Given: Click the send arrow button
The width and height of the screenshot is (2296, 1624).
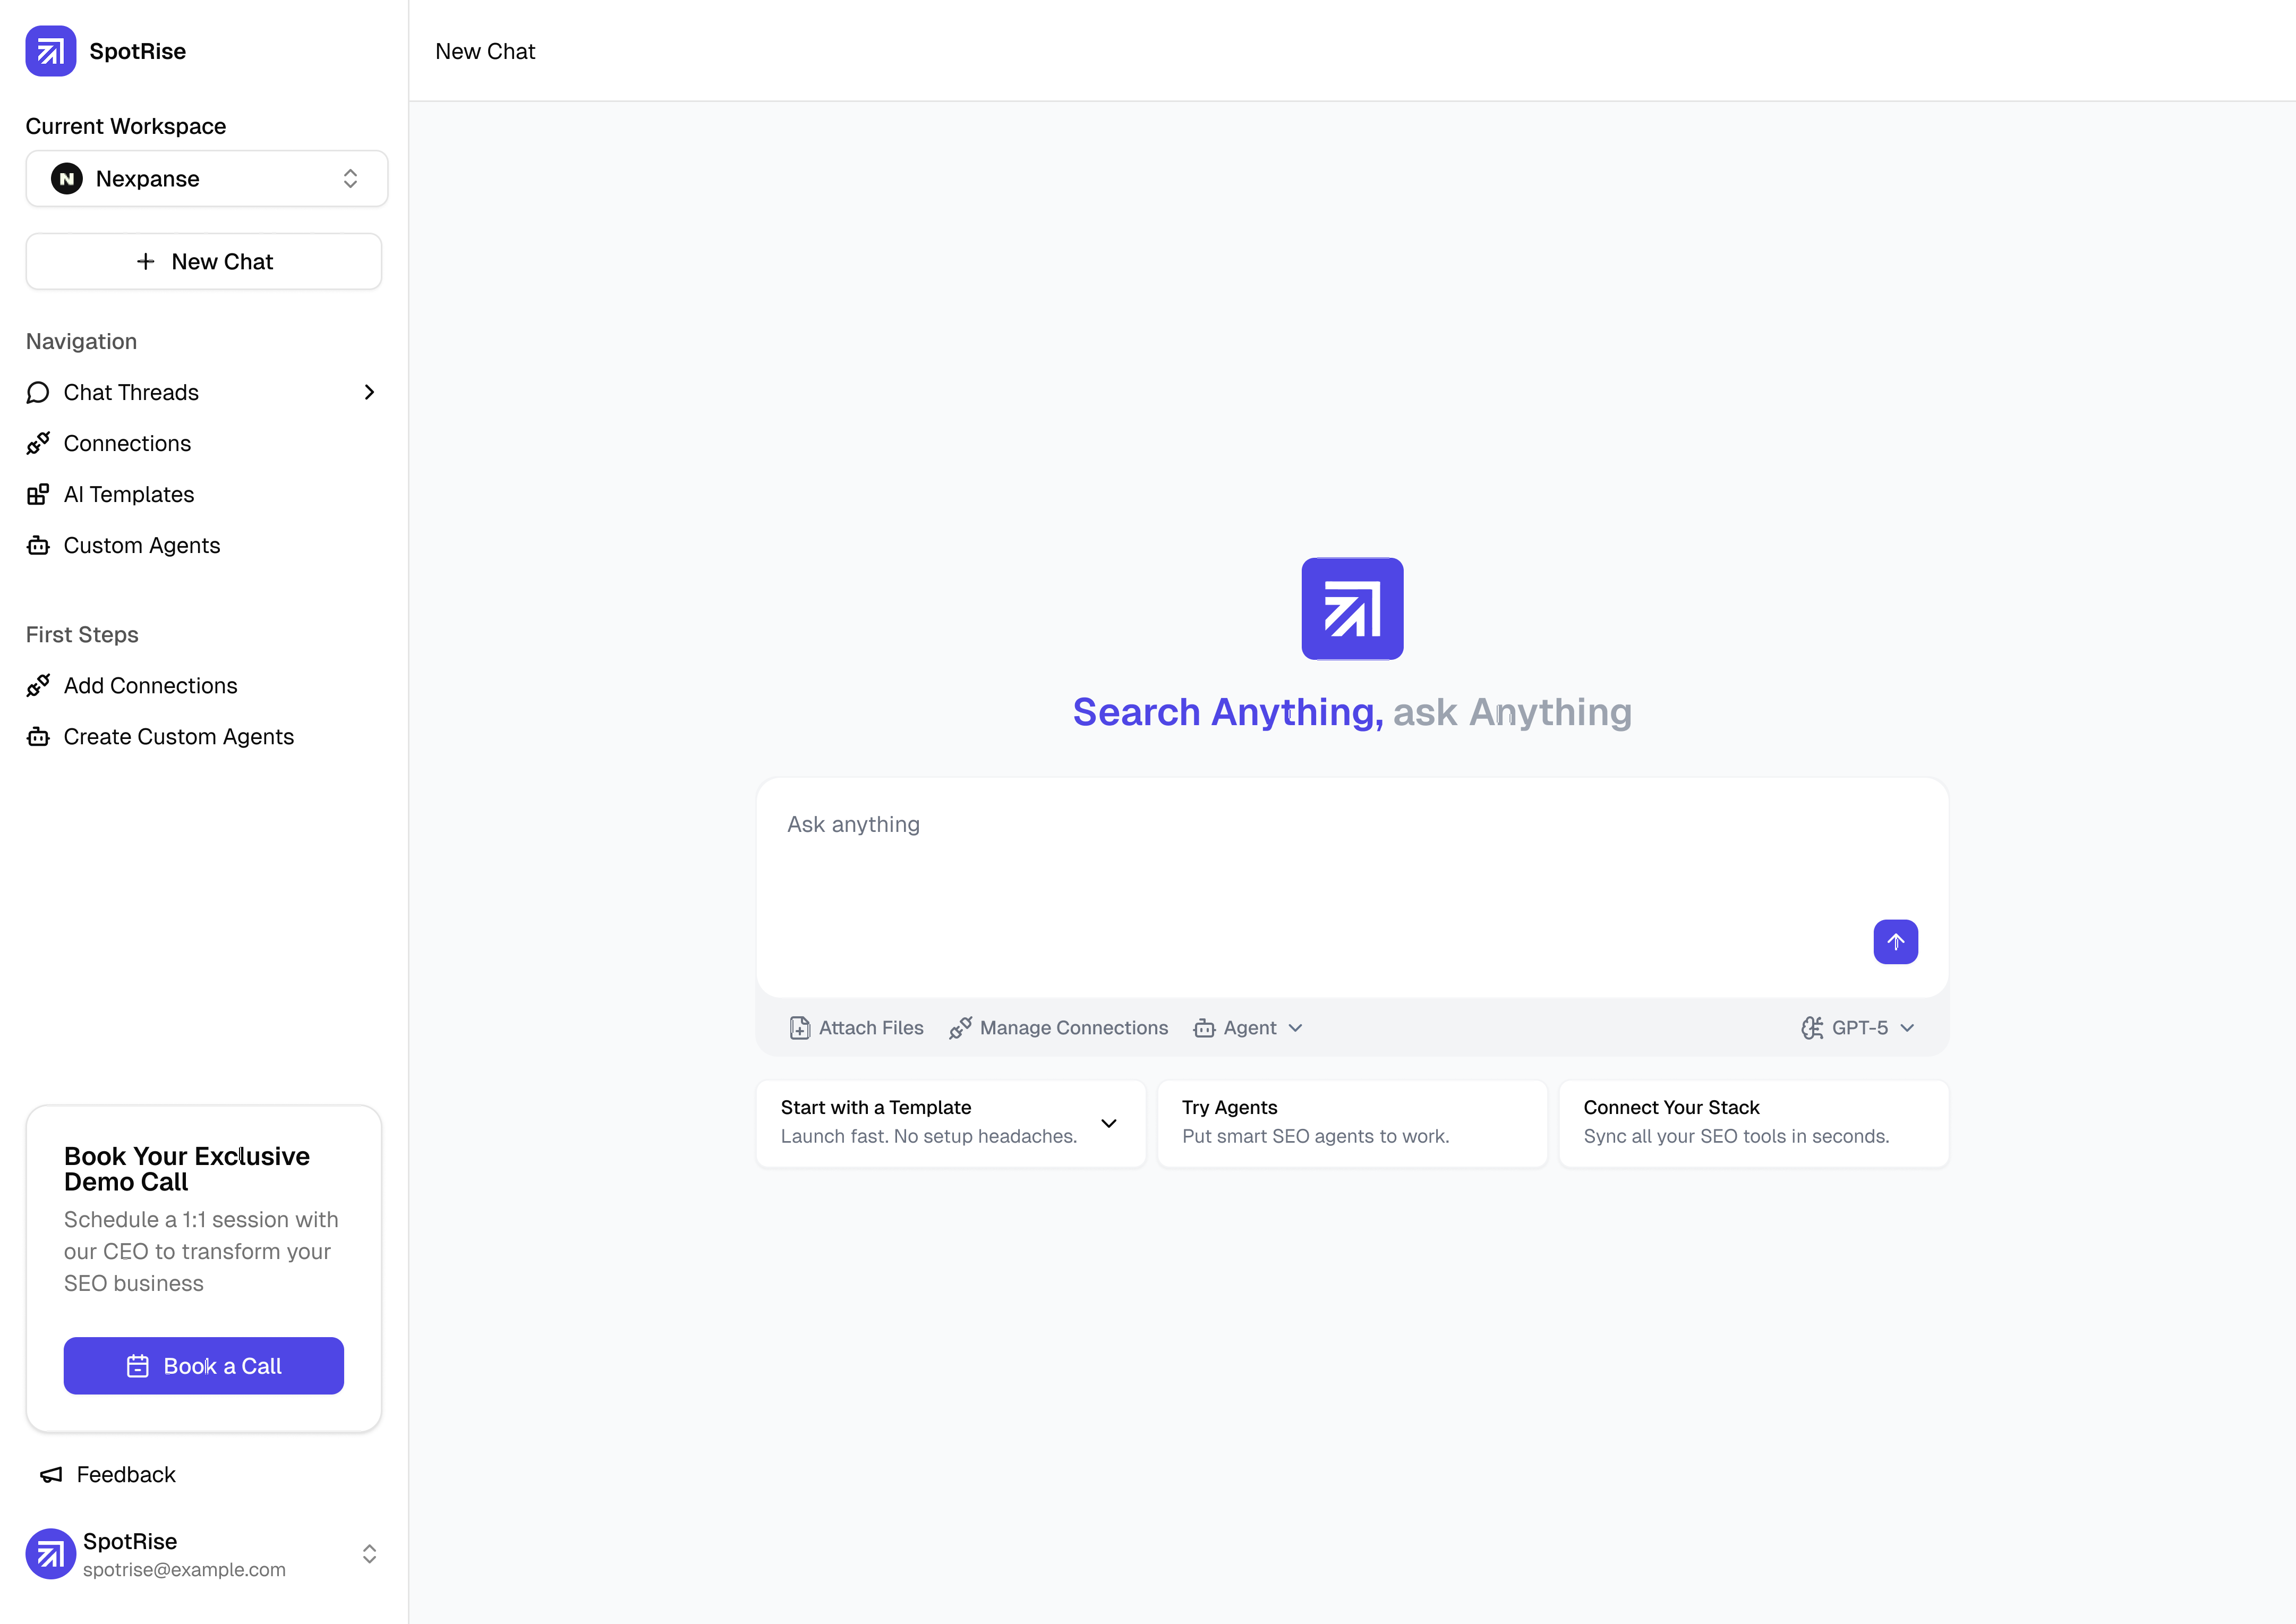Looking at the screenshot, I should click(x=1895, y=942).
